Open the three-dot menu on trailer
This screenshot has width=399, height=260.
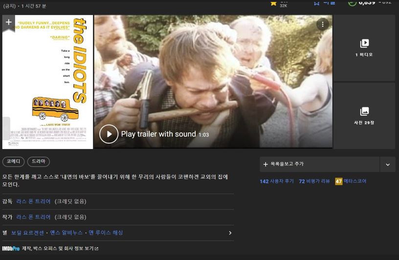click(x=322, y=24)
